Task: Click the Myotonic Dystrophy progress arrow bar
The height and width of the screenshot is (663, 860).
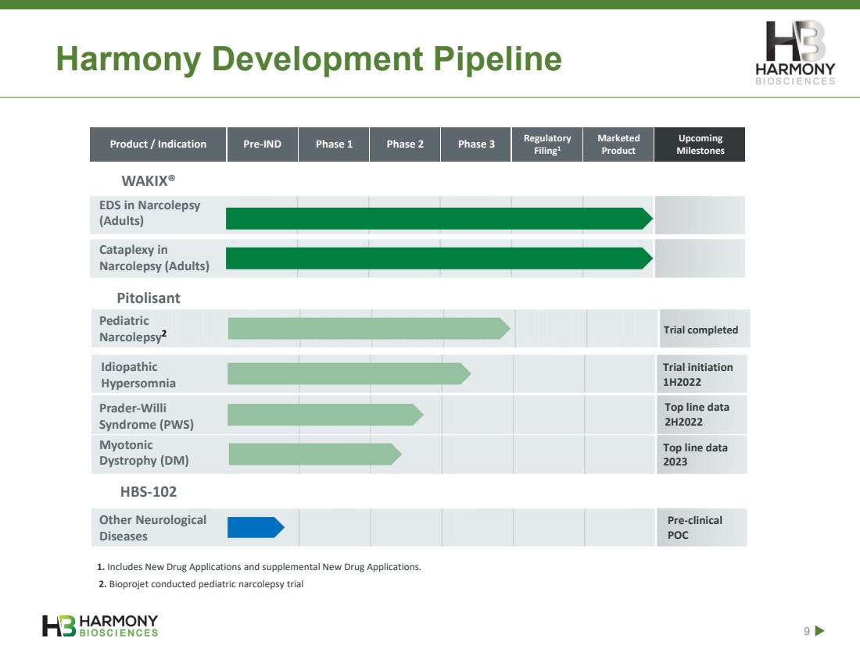Action: [x=315, y=454]
